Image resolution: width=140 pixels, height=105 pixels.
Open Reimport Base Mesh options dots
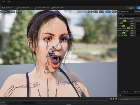32,8
